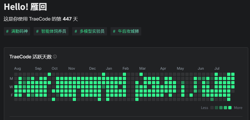The image size is (250, 120).
Task: Click the Nov month label
Action: click(72, 68)
